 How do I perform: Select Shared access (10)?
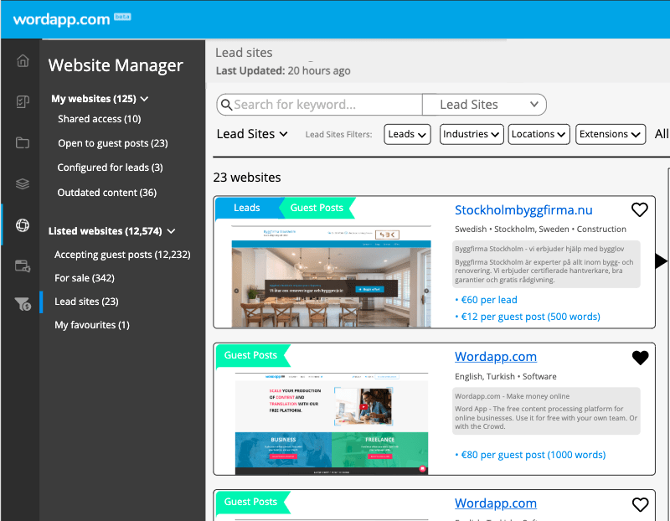click(99, 119)
